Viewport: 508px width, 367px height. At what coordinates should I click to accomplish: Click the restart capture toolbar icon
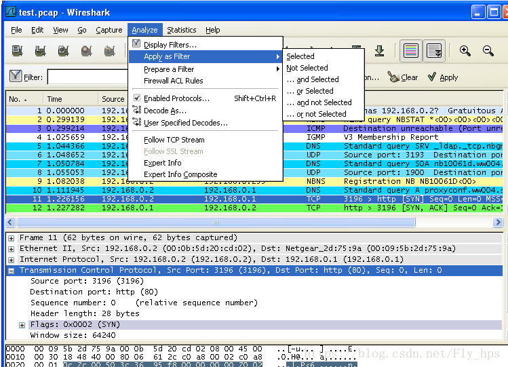109,51
